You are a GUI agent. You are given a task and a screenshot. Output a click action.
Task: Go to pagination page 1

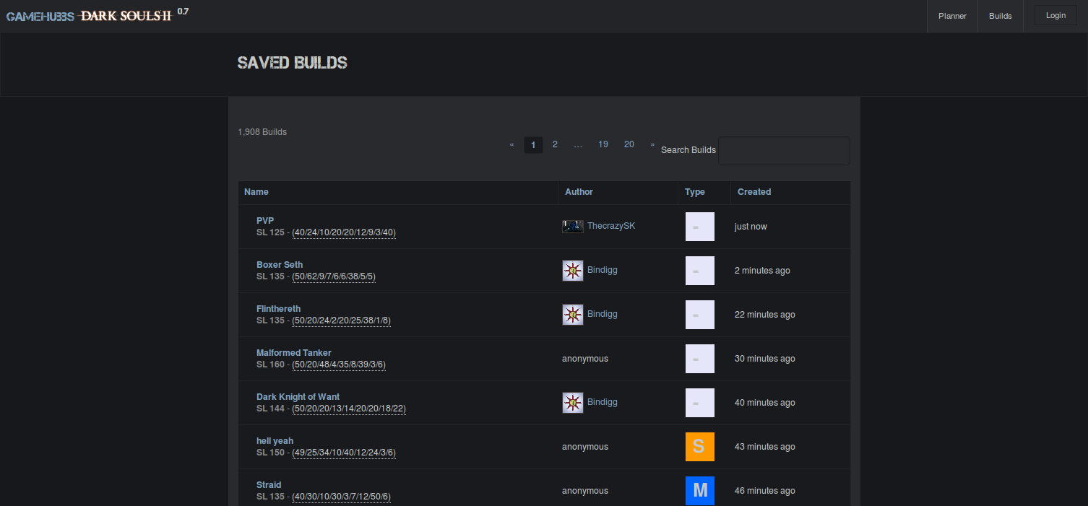[533, 145]
